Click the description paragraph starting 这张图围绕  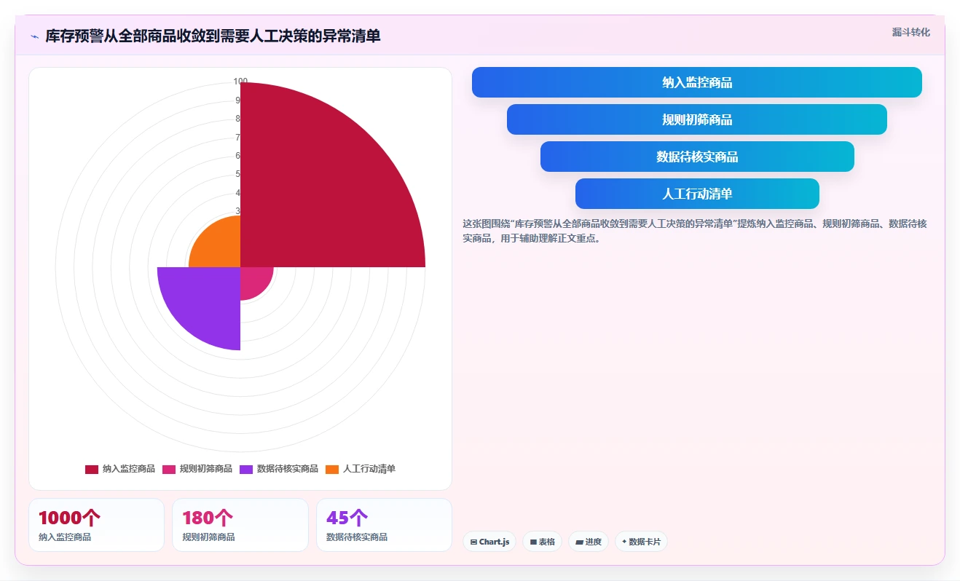[694, 231]
